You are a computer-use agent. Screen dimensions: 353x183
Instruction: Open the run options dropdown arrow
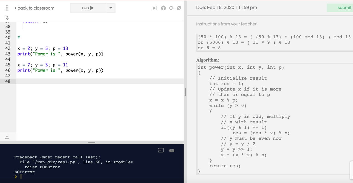[111, 8]
